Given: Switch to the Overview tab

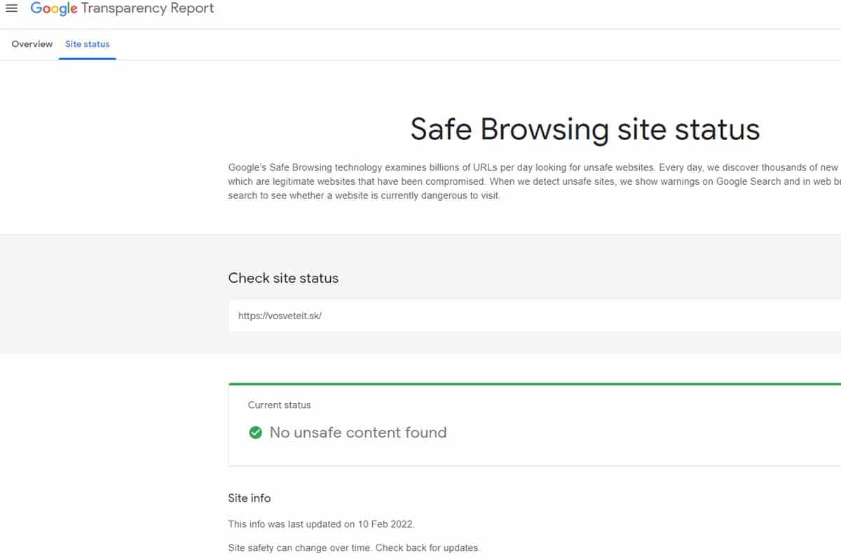Looking at the screenshot, I should click(32, 44).
